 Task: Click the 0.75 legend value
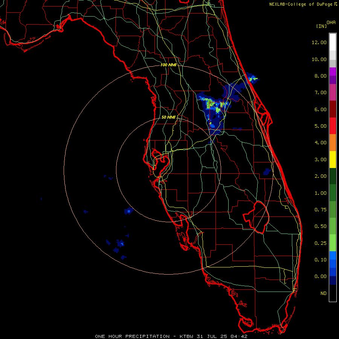321,210
